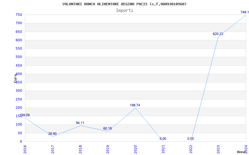Select the 198.74 data label
The width and height of the screenshot is (249, 155).
point(135,105)
